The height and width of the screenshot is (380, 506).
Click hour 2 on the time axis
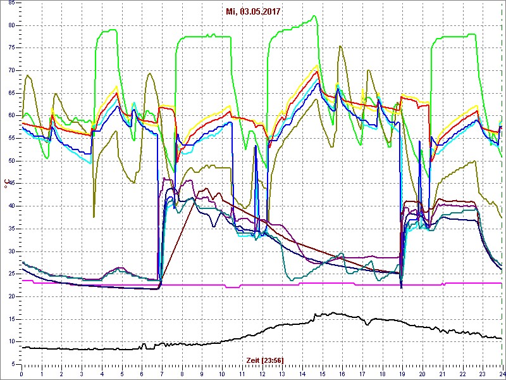[61, 374]
